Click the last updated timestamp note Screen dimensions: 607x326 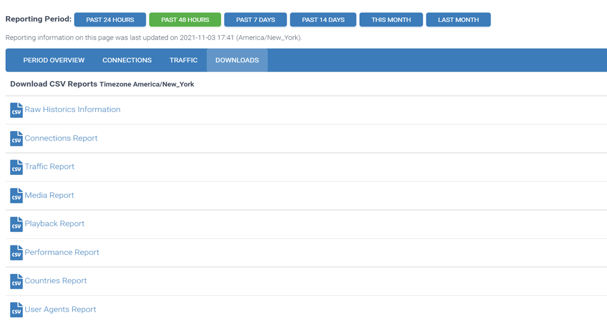[x=154, y=37]
